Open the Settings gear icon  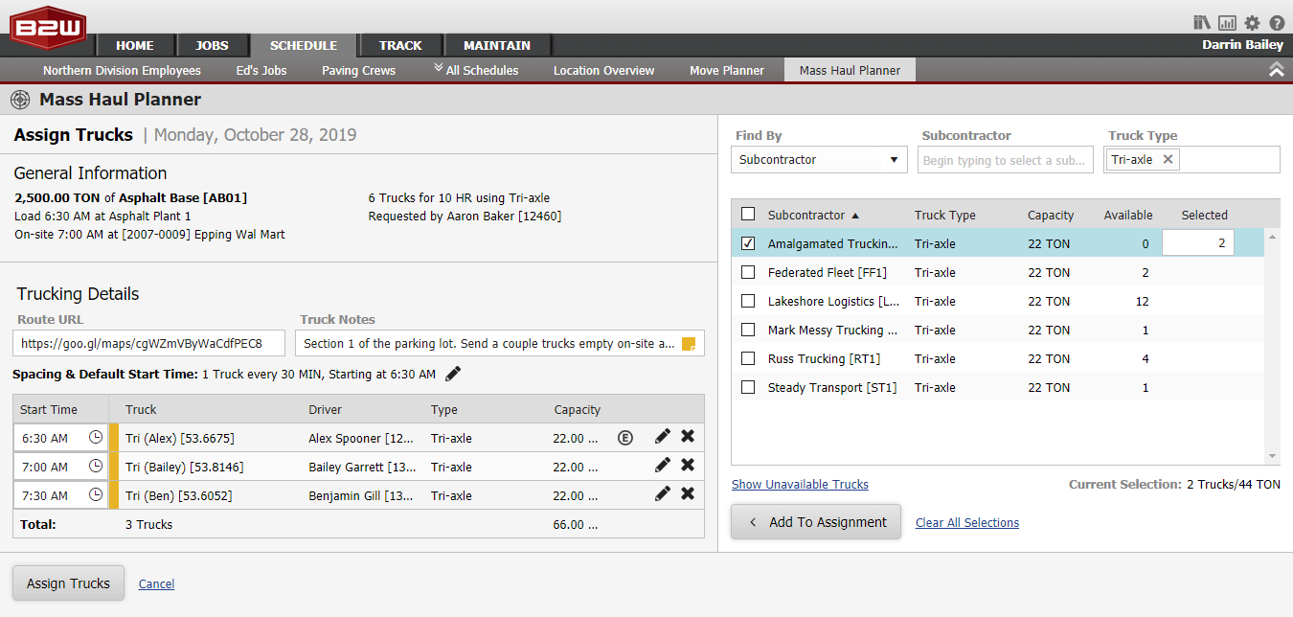tap(1251, 22)
